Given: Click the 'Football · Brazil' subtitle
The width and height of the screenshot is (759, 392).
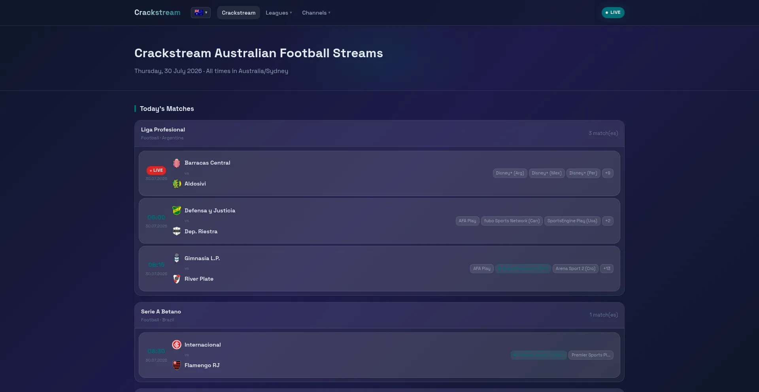Looking at the screenshot, I should [157, 320].
